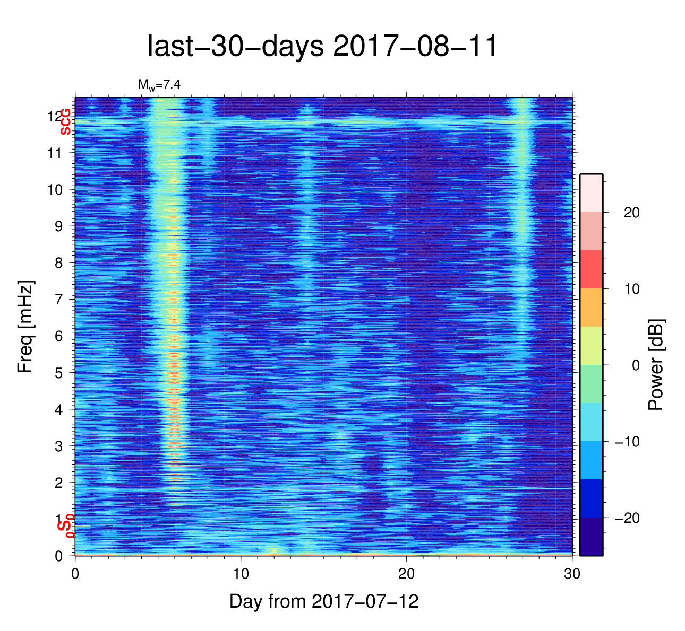Screen dimensions: 685x631
Task: Click the 20 tick label on the colorbar
Action: tap(631, 213)
